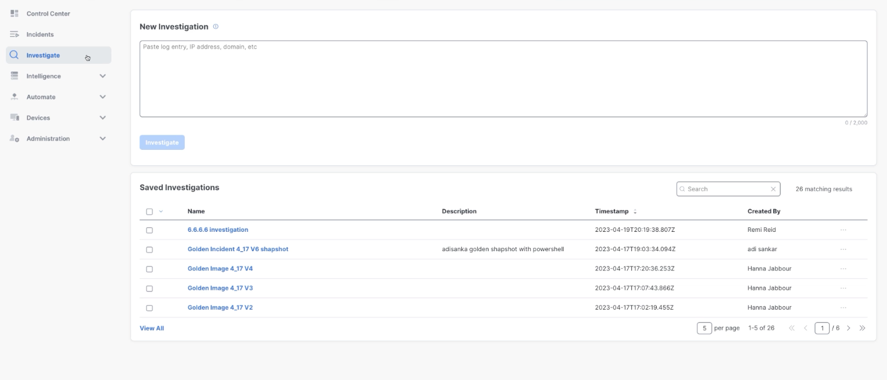Expand the Intelligence menu section
The width and height of the screenshot is (887, 380).
(x=103, y=76)
